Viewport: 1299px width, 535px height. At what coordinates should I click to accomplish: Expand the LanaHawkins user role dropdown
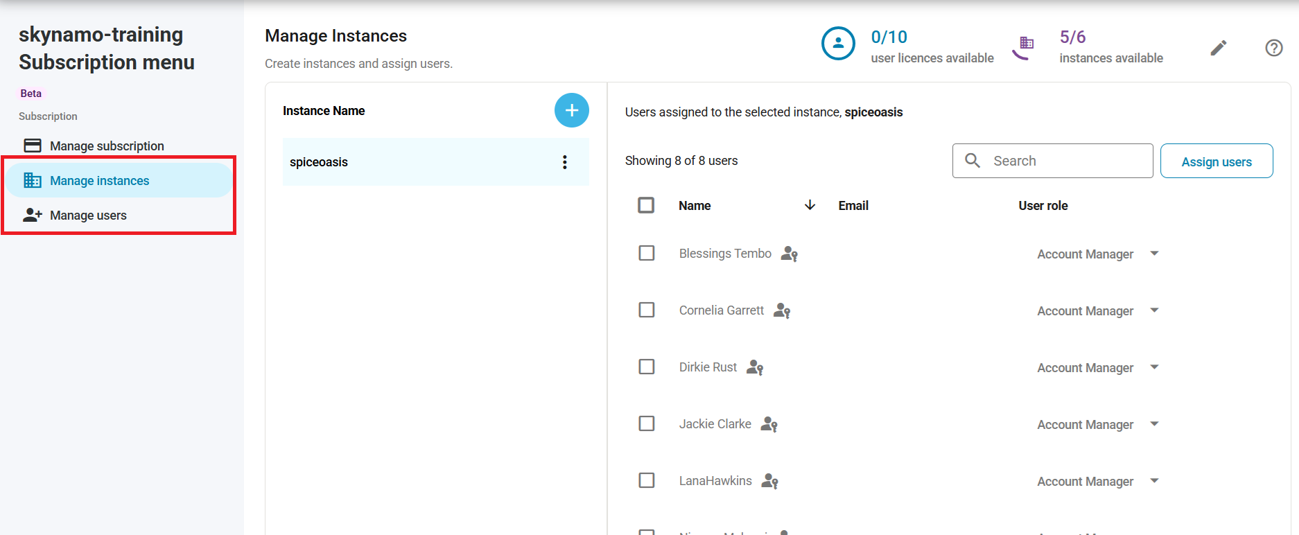click(1154, 481)
